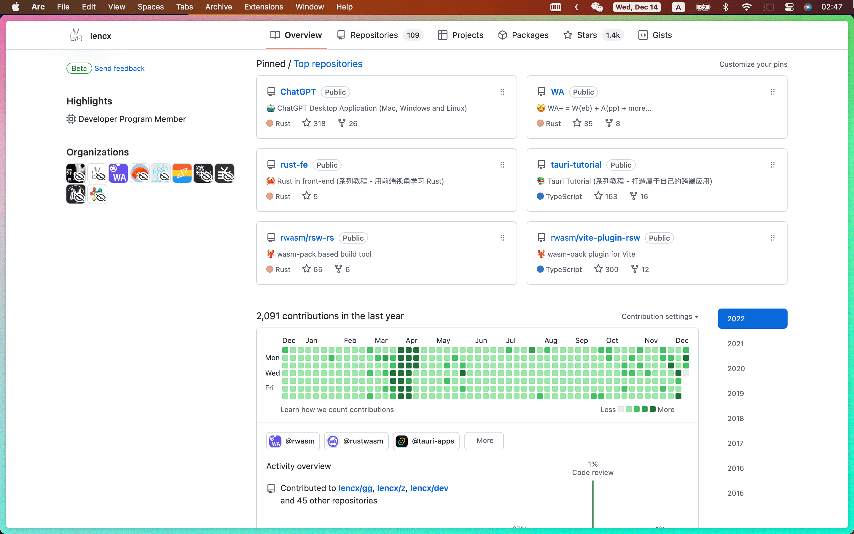Click the WA organization avatar icon

[x=118, y=173]
